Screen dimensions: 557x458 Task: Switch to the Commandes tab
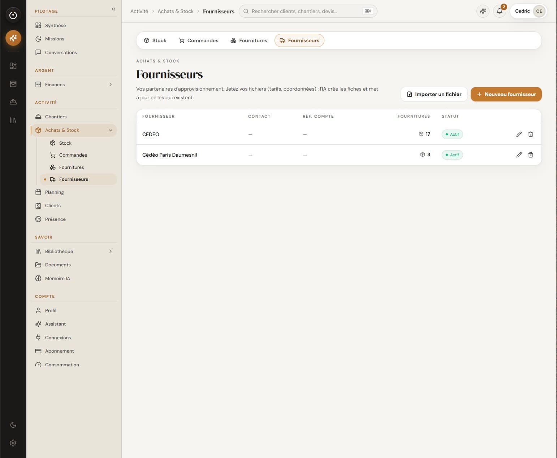point(198,40)
